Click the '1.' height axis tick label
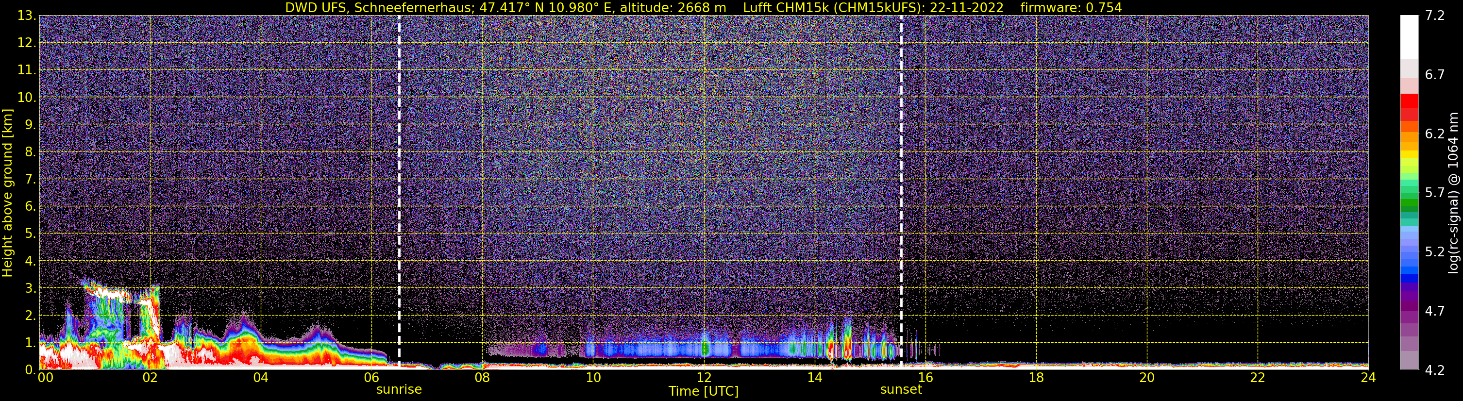Image resolution: width=1463 pixels, height=401 pixels. 31,342
